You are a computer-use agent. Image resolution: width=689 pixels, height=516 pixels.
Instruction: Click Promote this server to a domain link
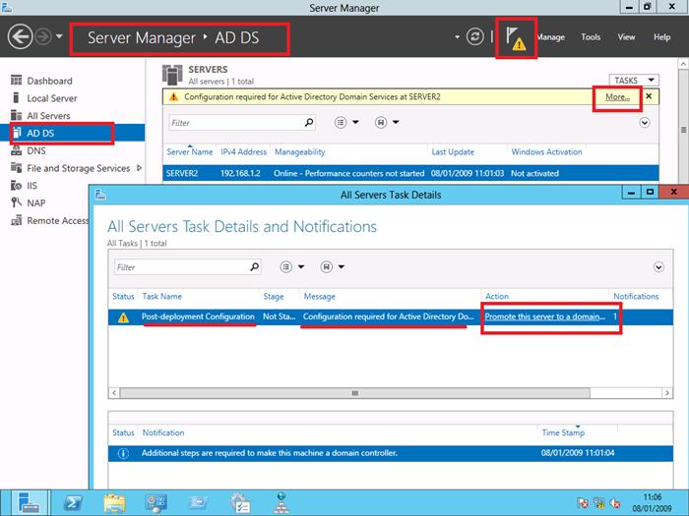[x=545, y=316]
